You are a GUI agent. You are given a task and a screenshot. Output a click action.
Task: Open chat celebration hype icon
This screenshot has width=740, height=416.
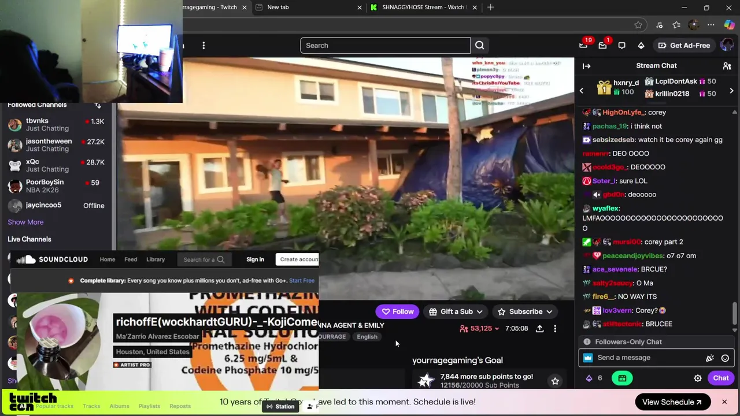pyautogui.click(x=710, y=358)
